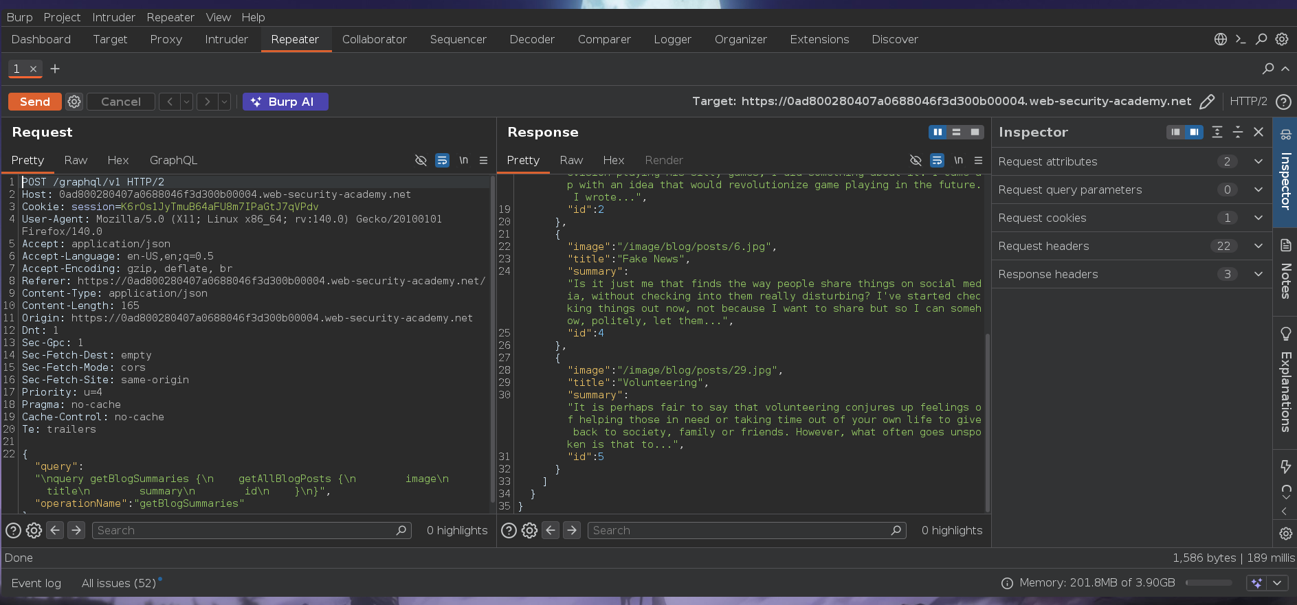This screenshot has height=605, width=1297.
Task: Select request Raw view tab
Action: click(x=76, y=160)
